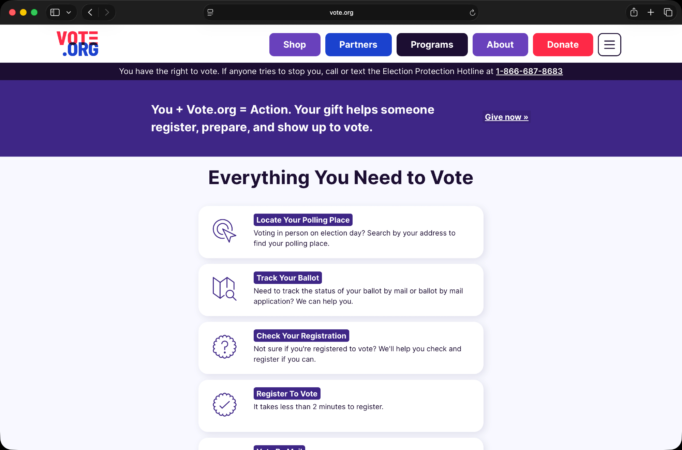Viewport: 682px width, 450px height.
Task: Go to the Programs section
Action: coord(432,45)
